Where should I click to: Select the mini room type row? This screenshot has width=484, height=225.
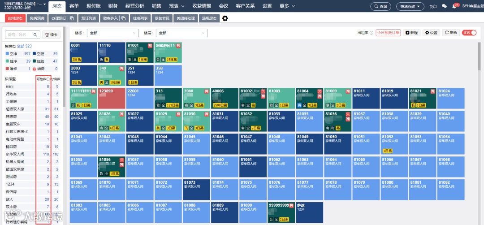32,87
